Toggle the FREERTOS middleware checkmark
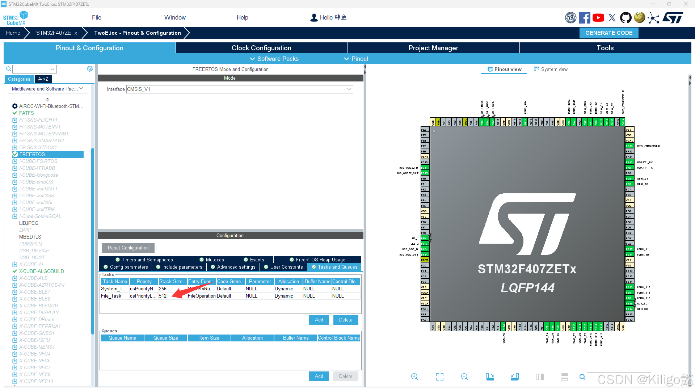 click(16, 154)
